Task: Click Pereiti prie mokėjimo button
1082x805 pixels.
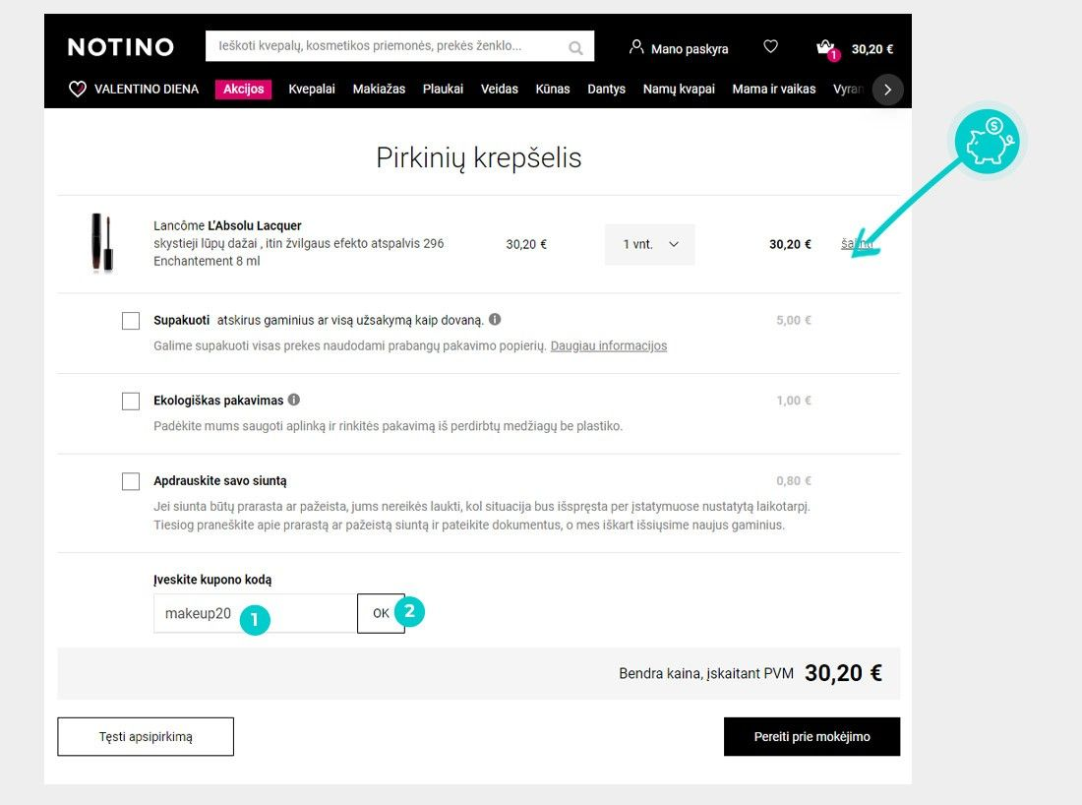Action: pyautogui.click(x=811, y=737)
